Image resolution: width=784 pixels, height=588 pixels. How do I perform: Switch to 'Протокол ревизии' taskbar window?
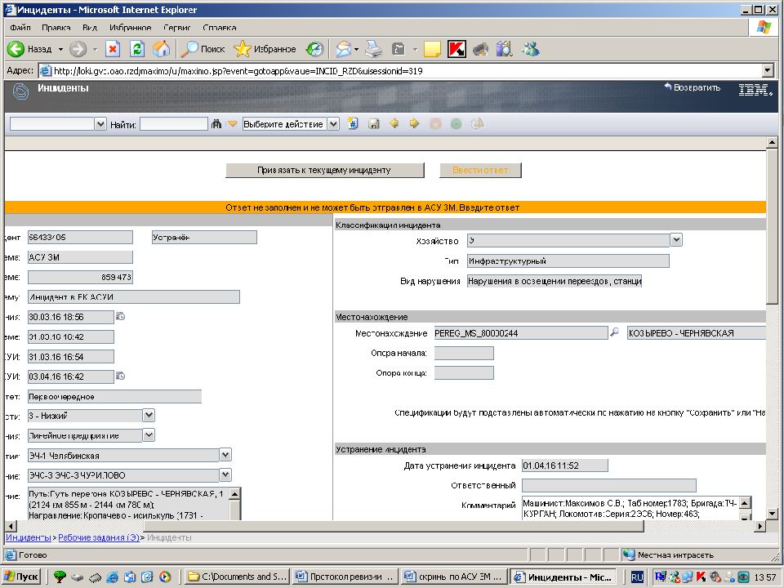tap(346, 577)
